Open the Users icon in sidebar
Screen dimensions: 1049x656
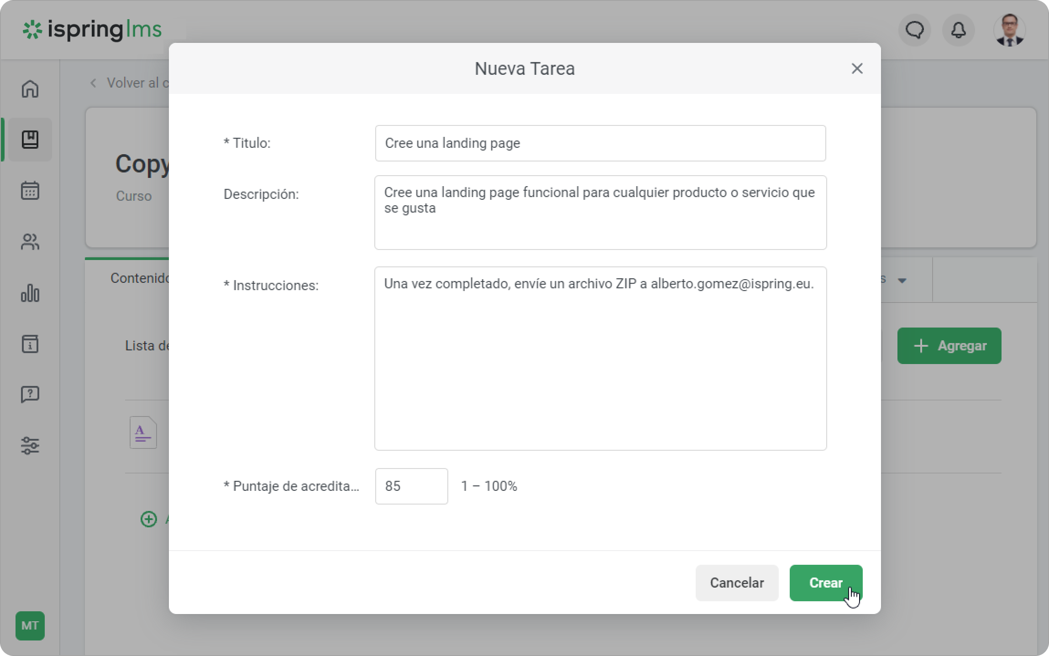[30, 242]
